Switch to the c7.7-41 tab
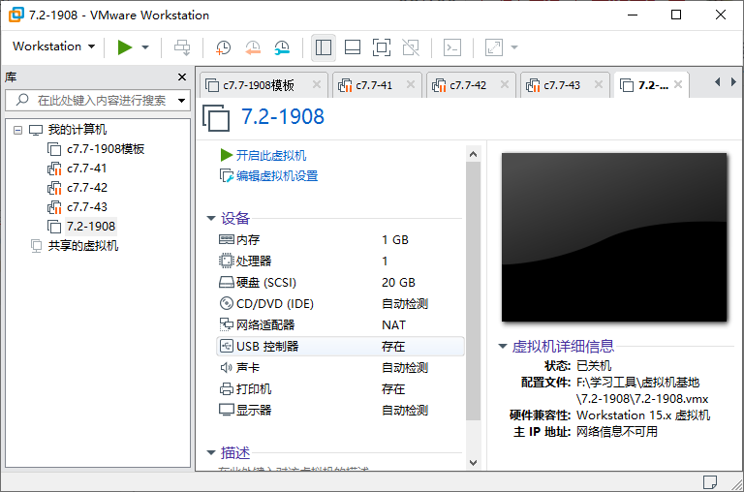 [373, 85]
